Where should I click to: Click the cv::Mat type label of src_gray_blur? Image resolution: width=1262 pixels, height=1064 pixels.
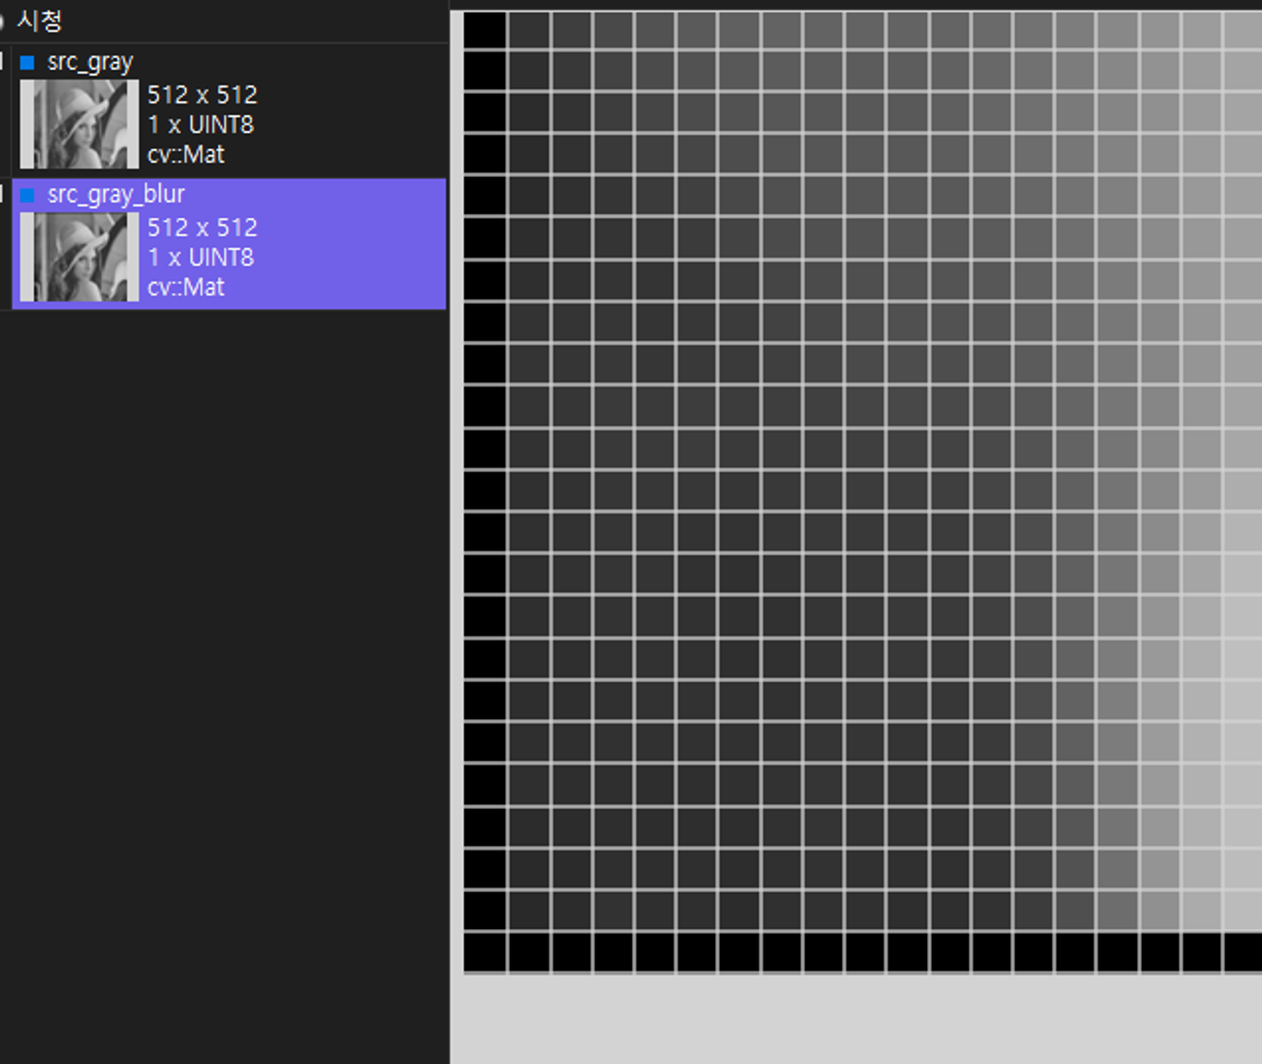[x=186, y=287]
